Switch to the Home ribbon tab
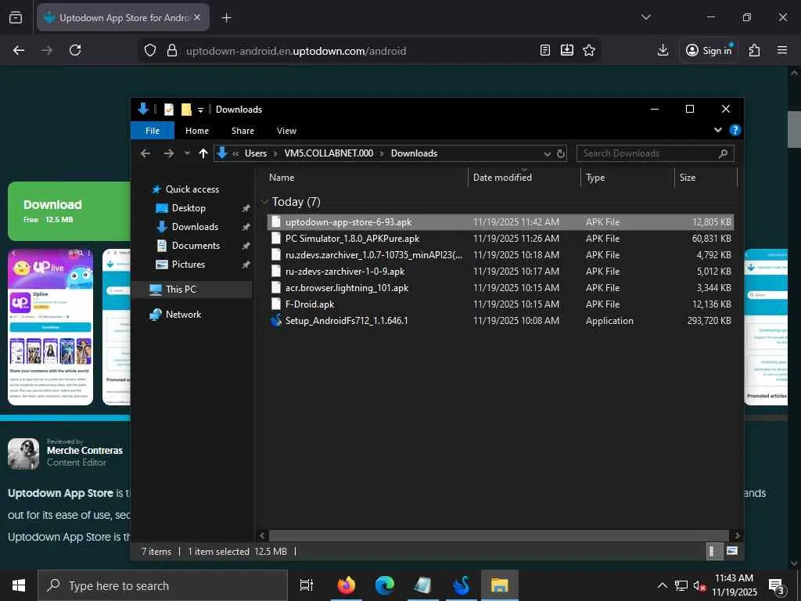Screen dimensions: 801x601 (x=197, y=131)
